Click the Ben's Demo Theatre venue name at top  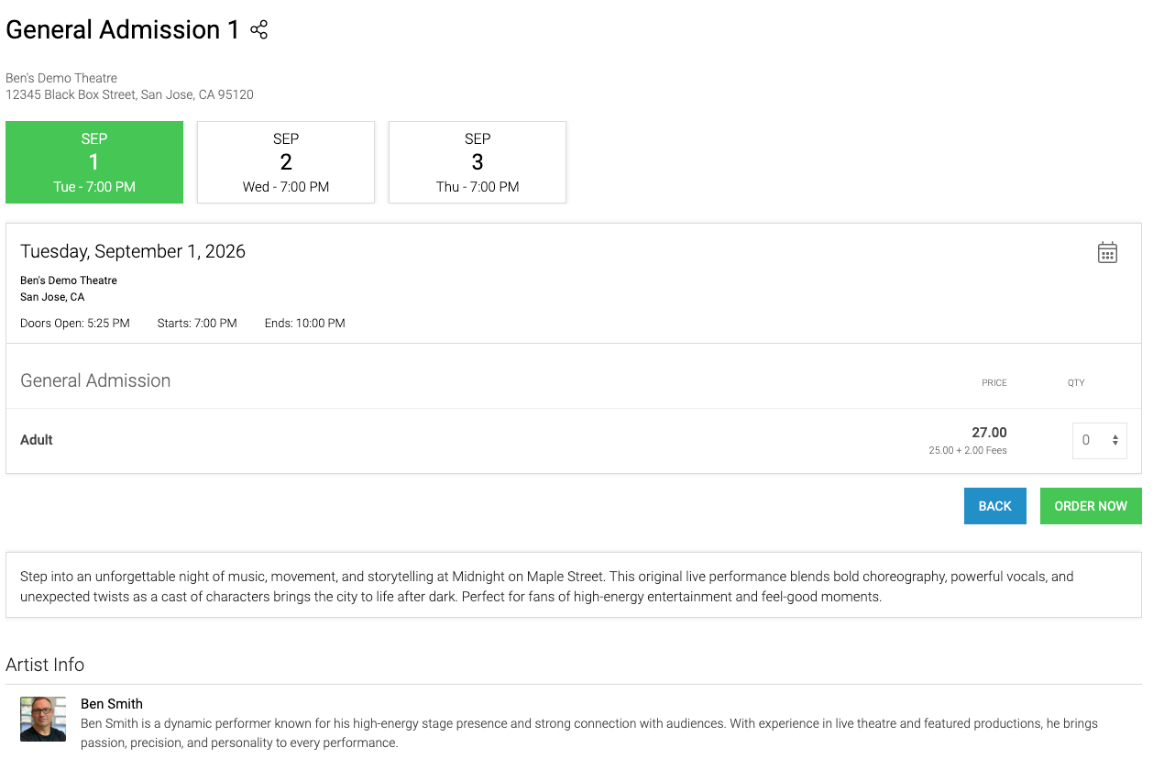pos(61,78)
